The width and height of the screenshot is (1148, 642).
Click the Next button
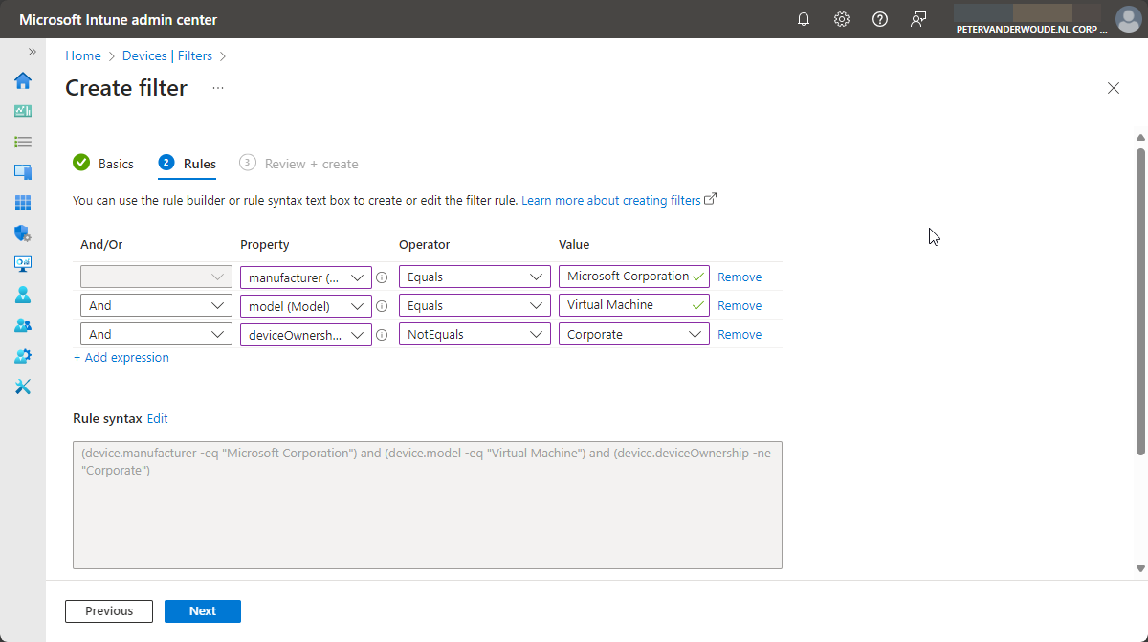[x=202, y=611]
